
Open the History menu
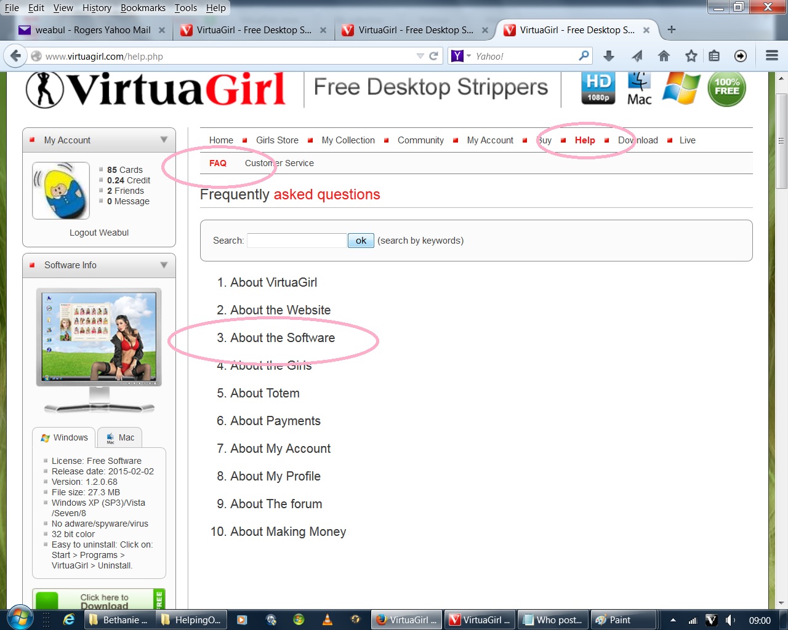pyautogui.click(x=97, y=7)
